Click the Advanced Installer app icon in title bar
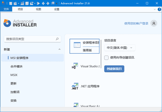Image resolution: width=162 pixels, height=112 pixels. (x=3, y=3)
